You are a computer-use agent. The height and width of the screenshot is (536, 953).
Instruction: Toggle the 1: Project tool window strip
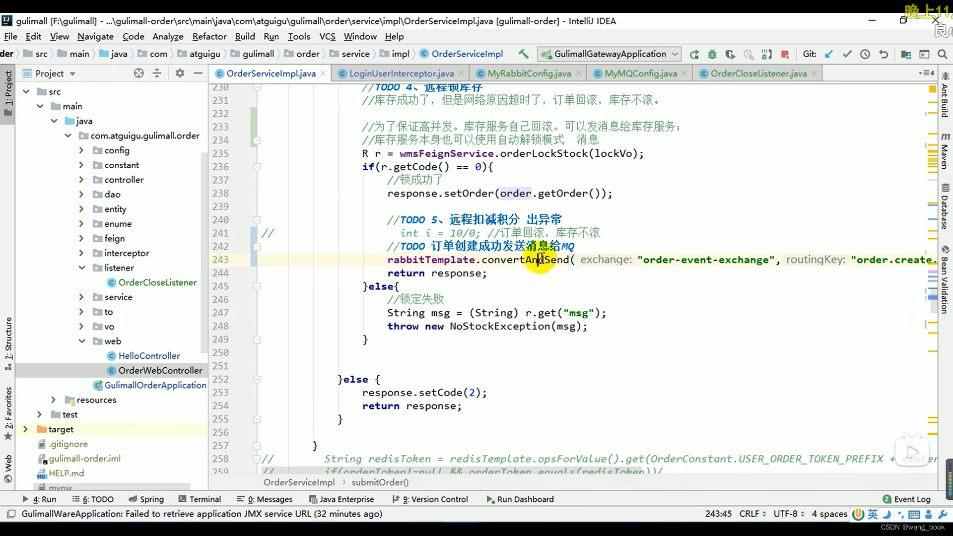[8, 93]
